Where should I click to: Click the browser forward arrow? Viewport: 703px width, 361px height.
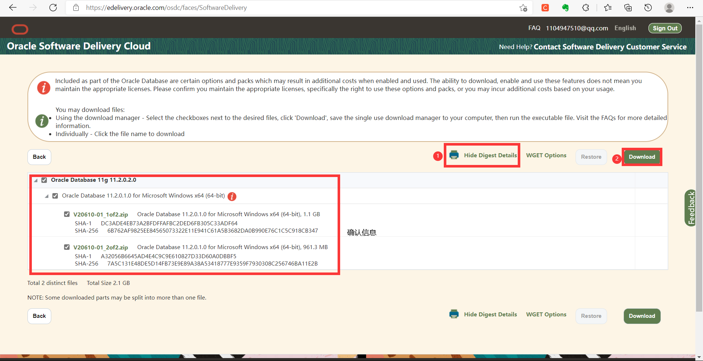tap(33, 8)
